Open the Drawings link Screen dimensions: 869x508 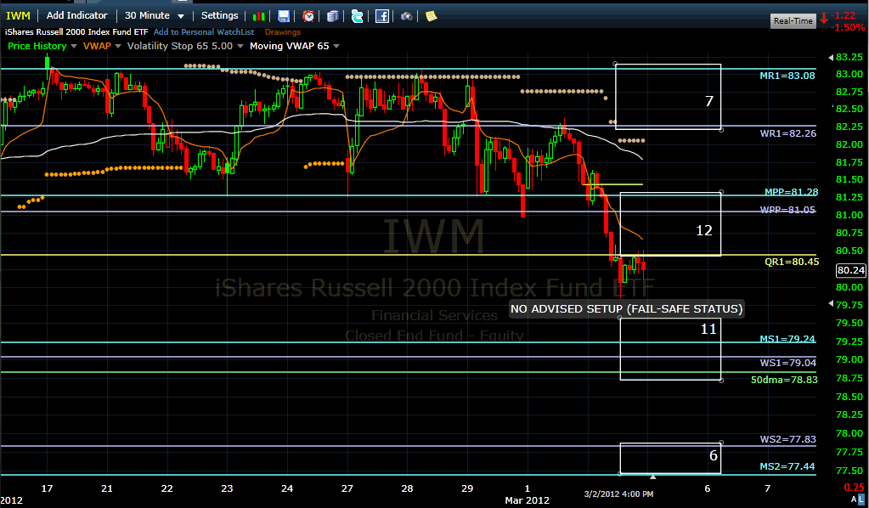pos(283,32)
